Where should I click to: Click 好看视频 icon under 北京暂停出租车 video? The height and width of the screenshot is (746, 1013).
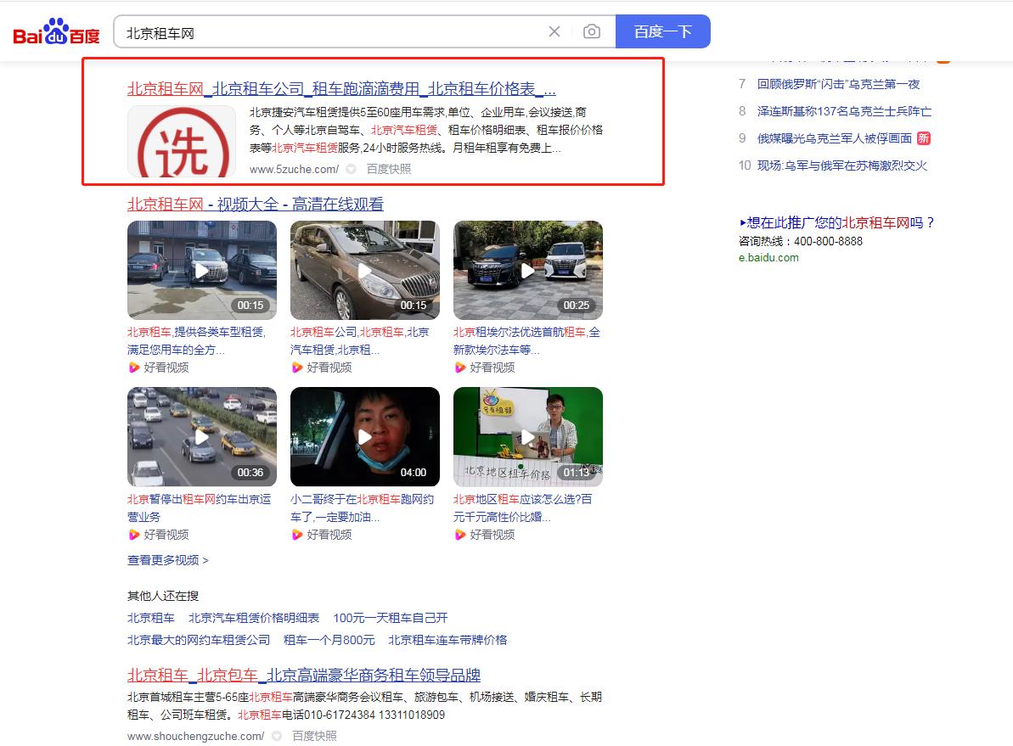[x=133, y=535]
